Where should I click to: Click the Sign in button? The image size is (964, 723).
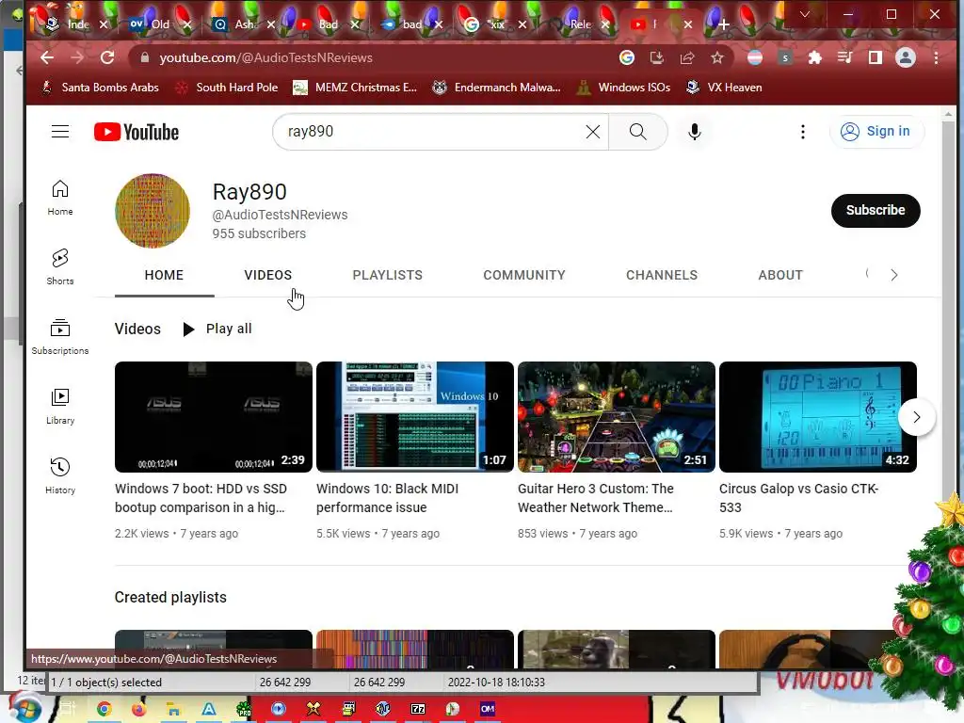click(x=876, y=131)
